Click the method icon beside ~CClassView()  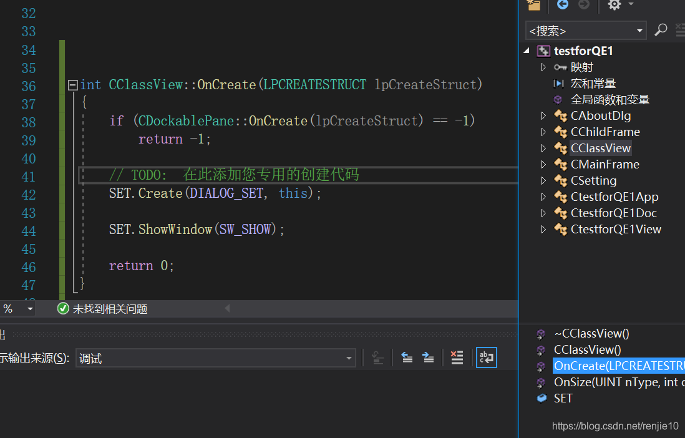point(541,334)
